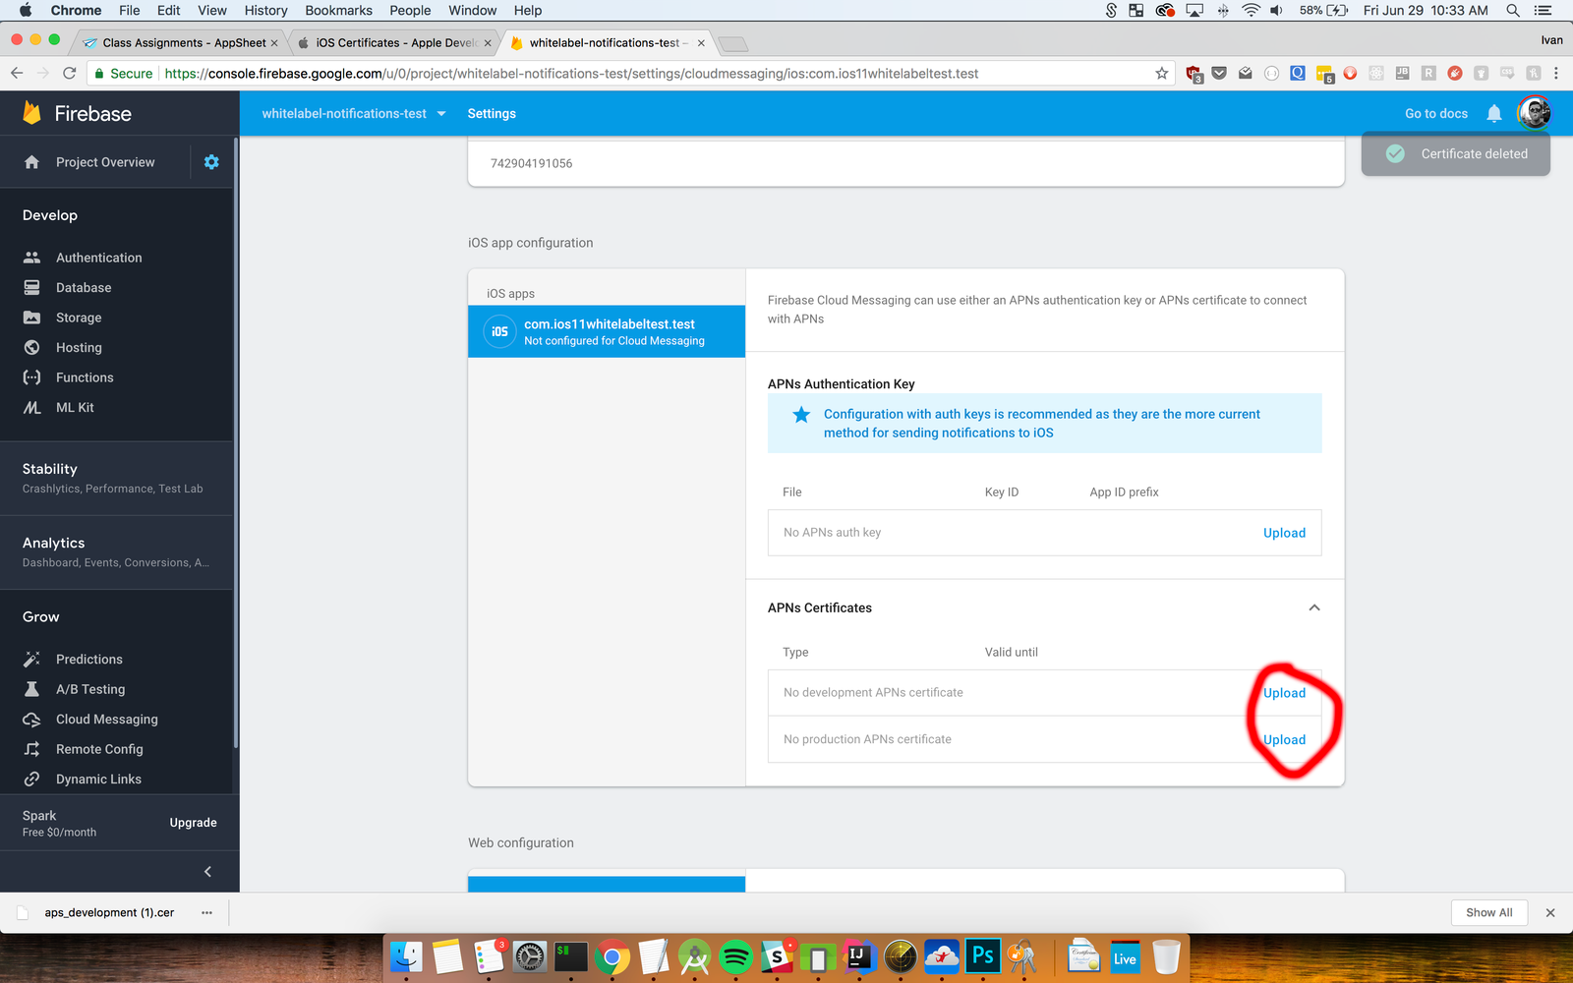Click the Settings header label
Screen dimensions: 1573x983
pos(492,114)
